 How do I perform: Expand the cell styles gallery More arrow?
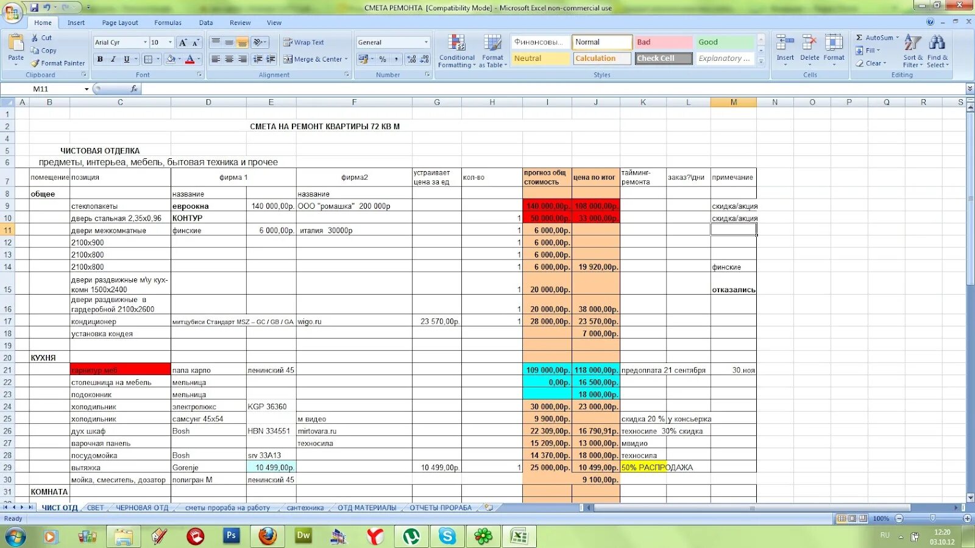point(761,61)
